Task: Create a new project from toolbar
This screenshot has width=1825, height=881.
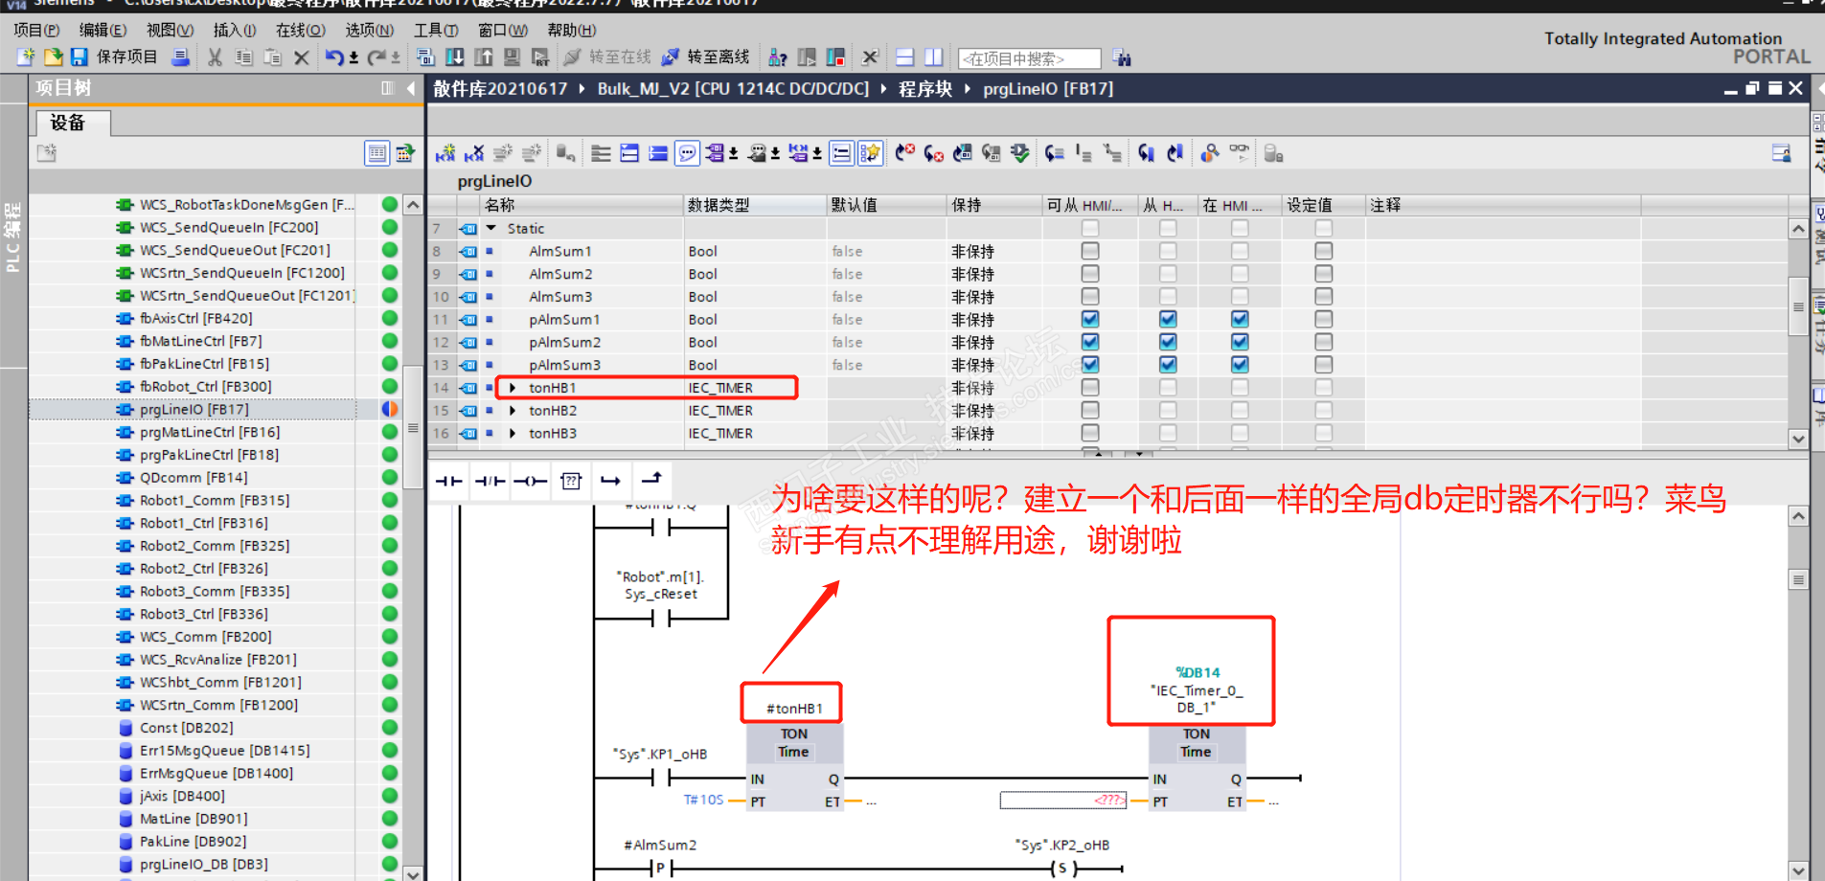Action: click(26, 57)
